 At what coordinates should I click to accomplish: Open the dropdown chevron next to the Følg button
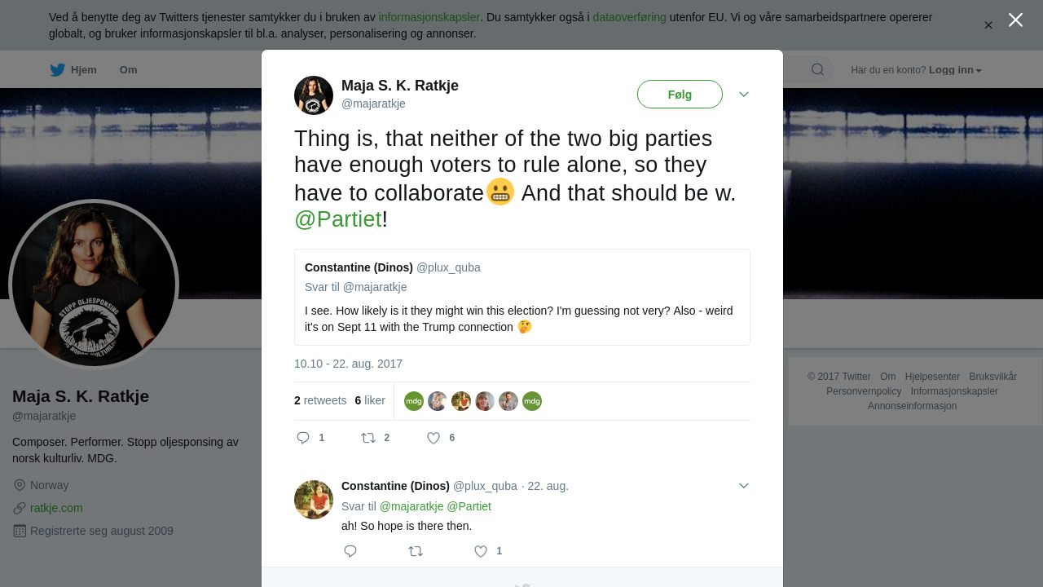744,95
